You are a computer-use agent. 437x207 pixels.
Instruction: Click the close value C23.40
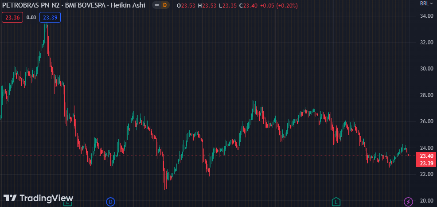click(248, 5)
